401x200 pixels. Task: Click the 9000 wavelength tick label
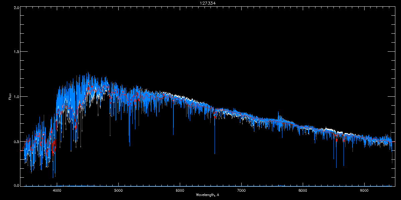click(x=364, y=191)
